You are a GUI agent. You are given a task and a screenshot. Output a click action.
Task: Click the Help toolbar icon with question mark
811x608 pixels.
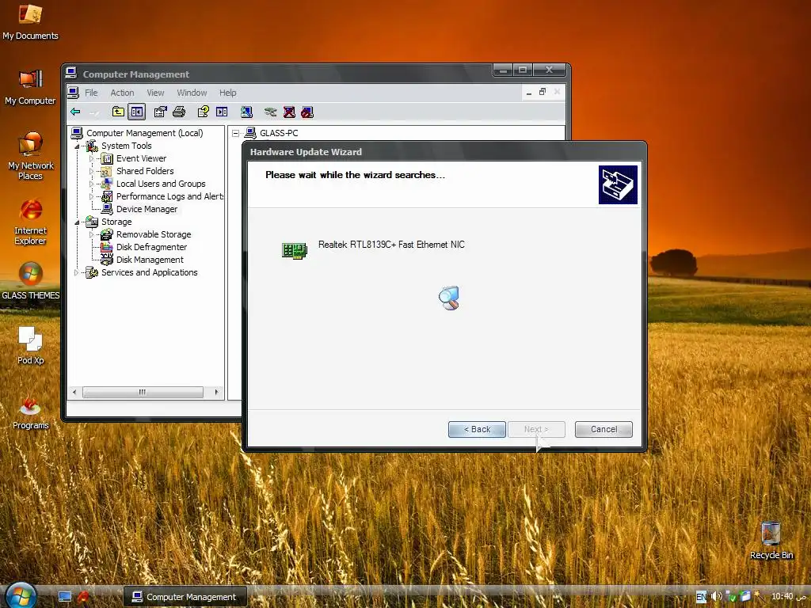click(203, 112)
